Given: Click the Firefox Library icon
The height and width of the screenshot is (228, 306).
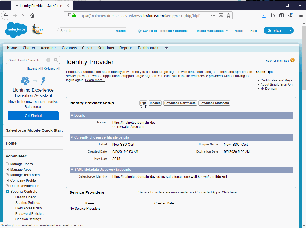Looking at the screenshot, I should 273,15.
